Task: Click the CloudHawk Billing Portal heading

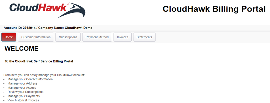Action: click(x=214, y=9)
